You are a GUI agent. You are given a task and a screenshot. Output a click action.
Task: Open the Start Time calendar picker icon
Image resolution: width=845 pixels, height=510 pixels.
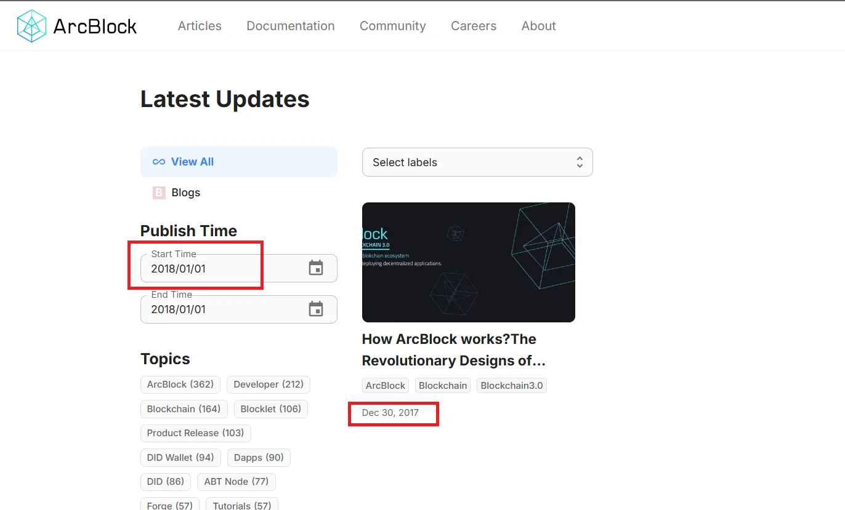tap(316, 268)
